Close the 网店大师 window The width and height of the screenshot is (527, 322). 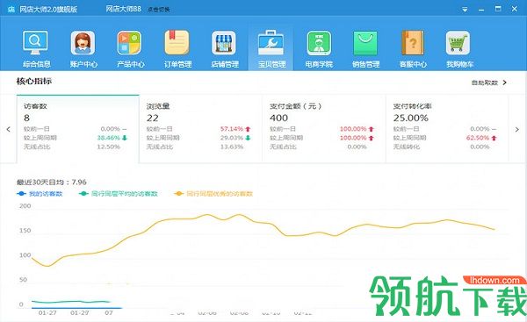(515, 9)
